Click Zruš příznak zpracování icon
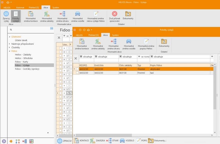220x144 pixels. pos(115,14)
